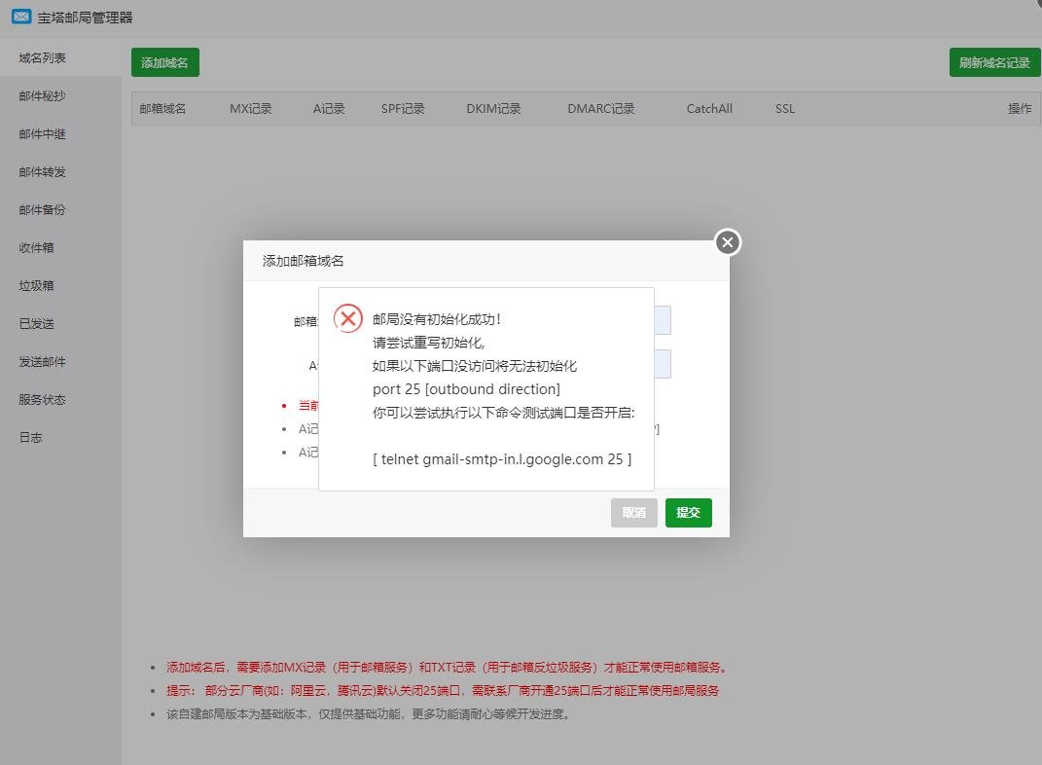Click the DMARC记录 column header
Image resolution: width=1042 pixels, height=765 pixels.
pyautogui.click(x=600, y=108)
